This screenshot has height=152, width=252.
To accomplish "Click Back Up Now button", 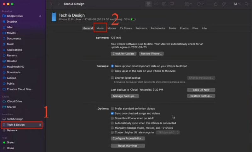I will [201, 90].
